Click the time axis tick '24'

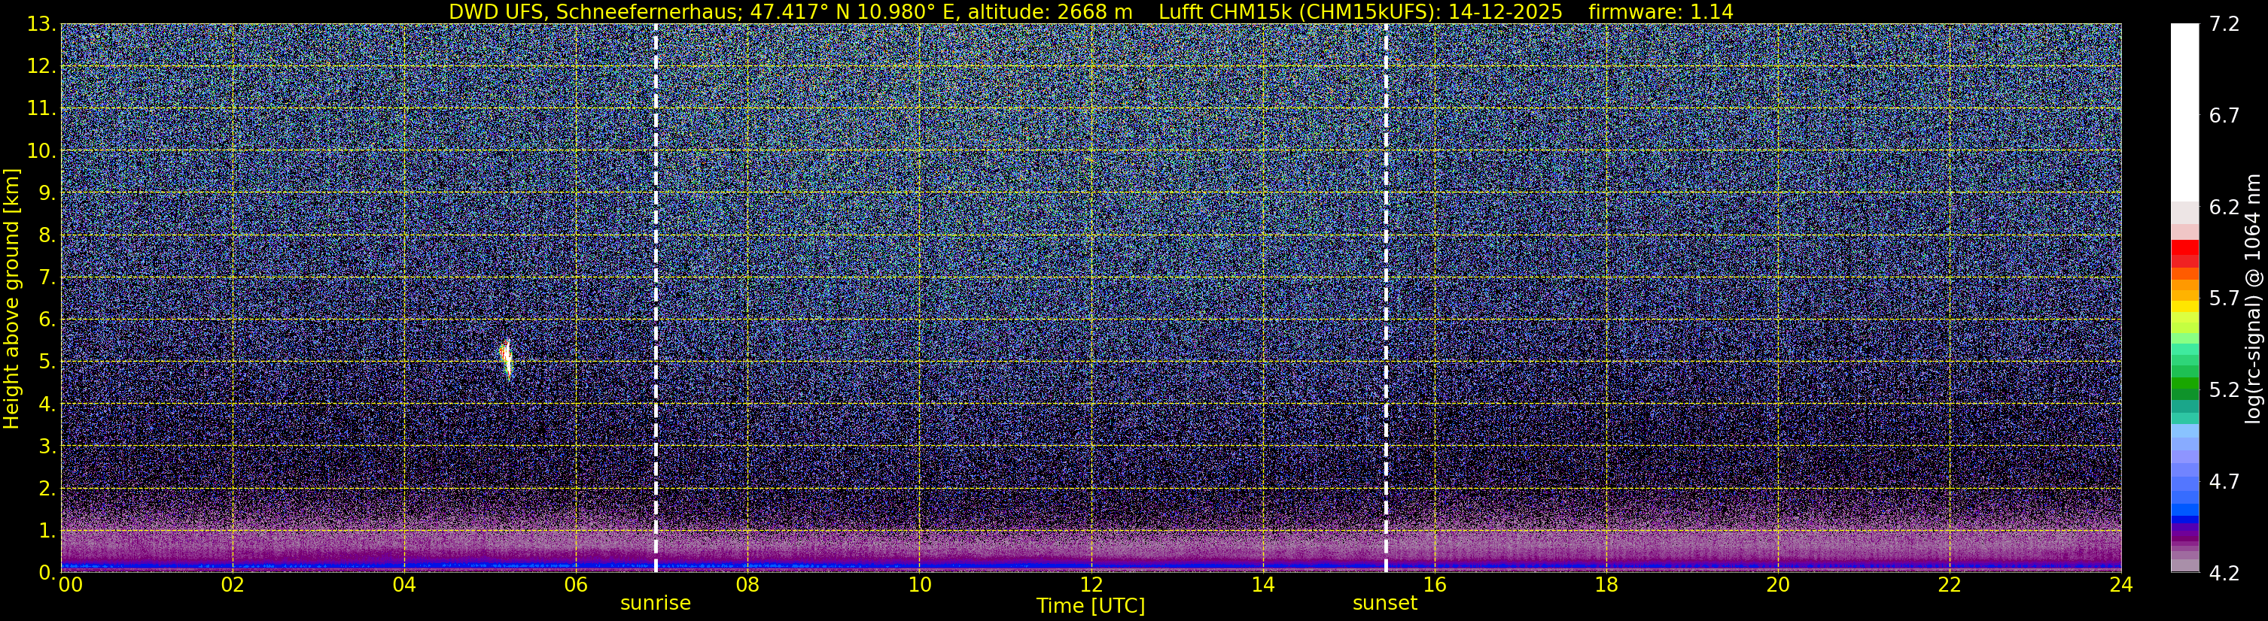click(2121, 585)
